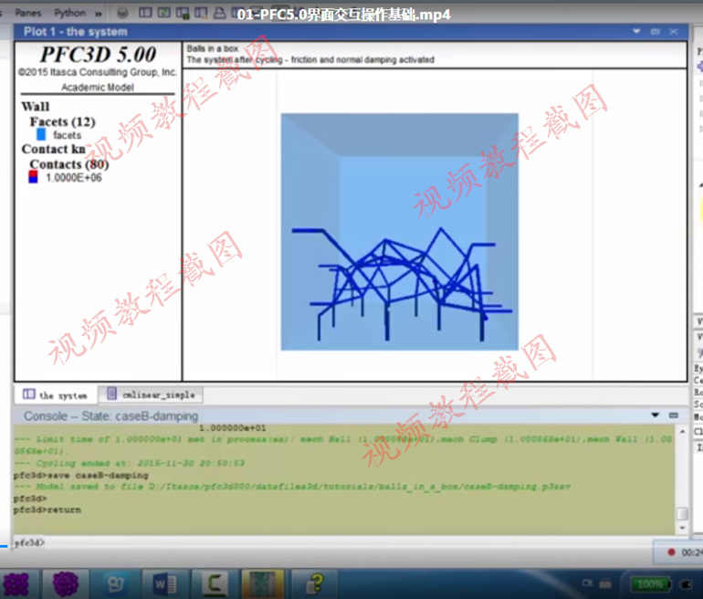703x599 pixels.
Task: Click the plot icon on the system tab
Action: 28,394
